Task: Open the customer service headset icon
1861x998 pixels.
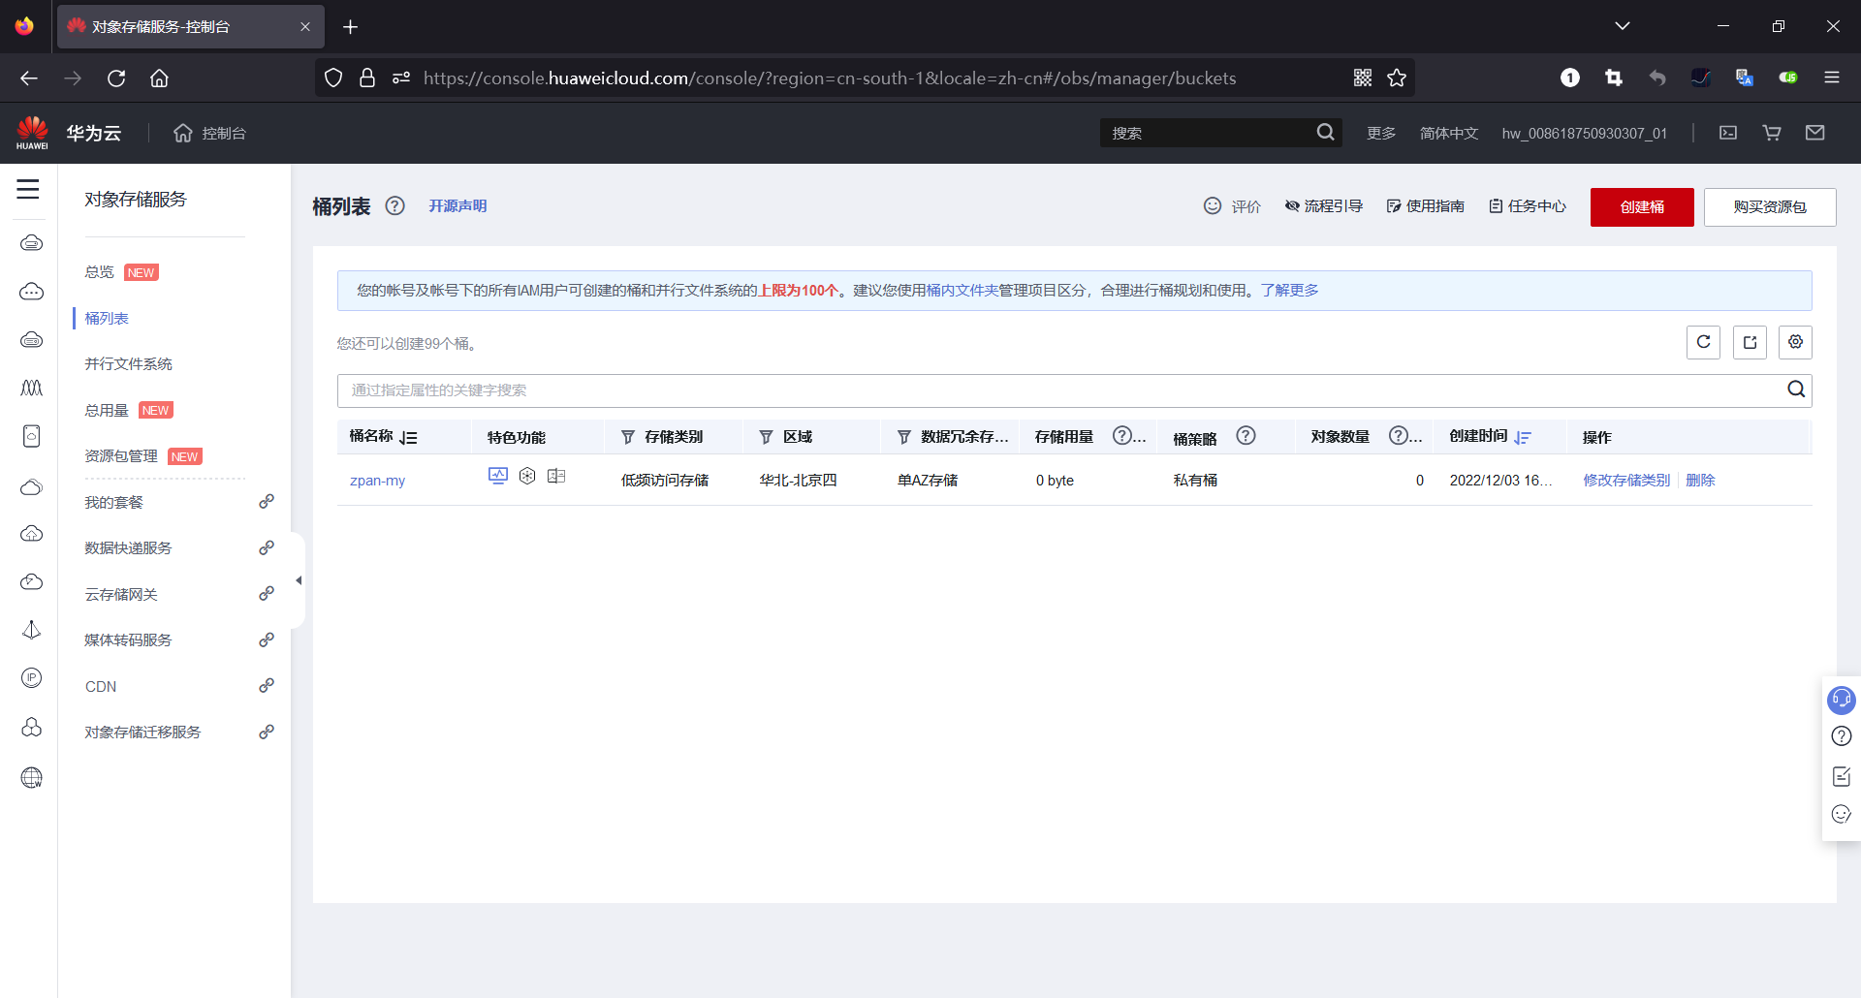Action: 1841,699
